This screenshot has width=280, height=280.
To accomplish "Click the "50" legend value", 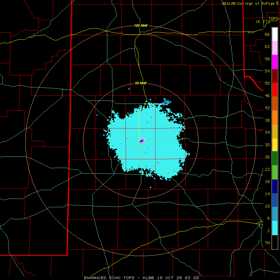I will (267, 83).
